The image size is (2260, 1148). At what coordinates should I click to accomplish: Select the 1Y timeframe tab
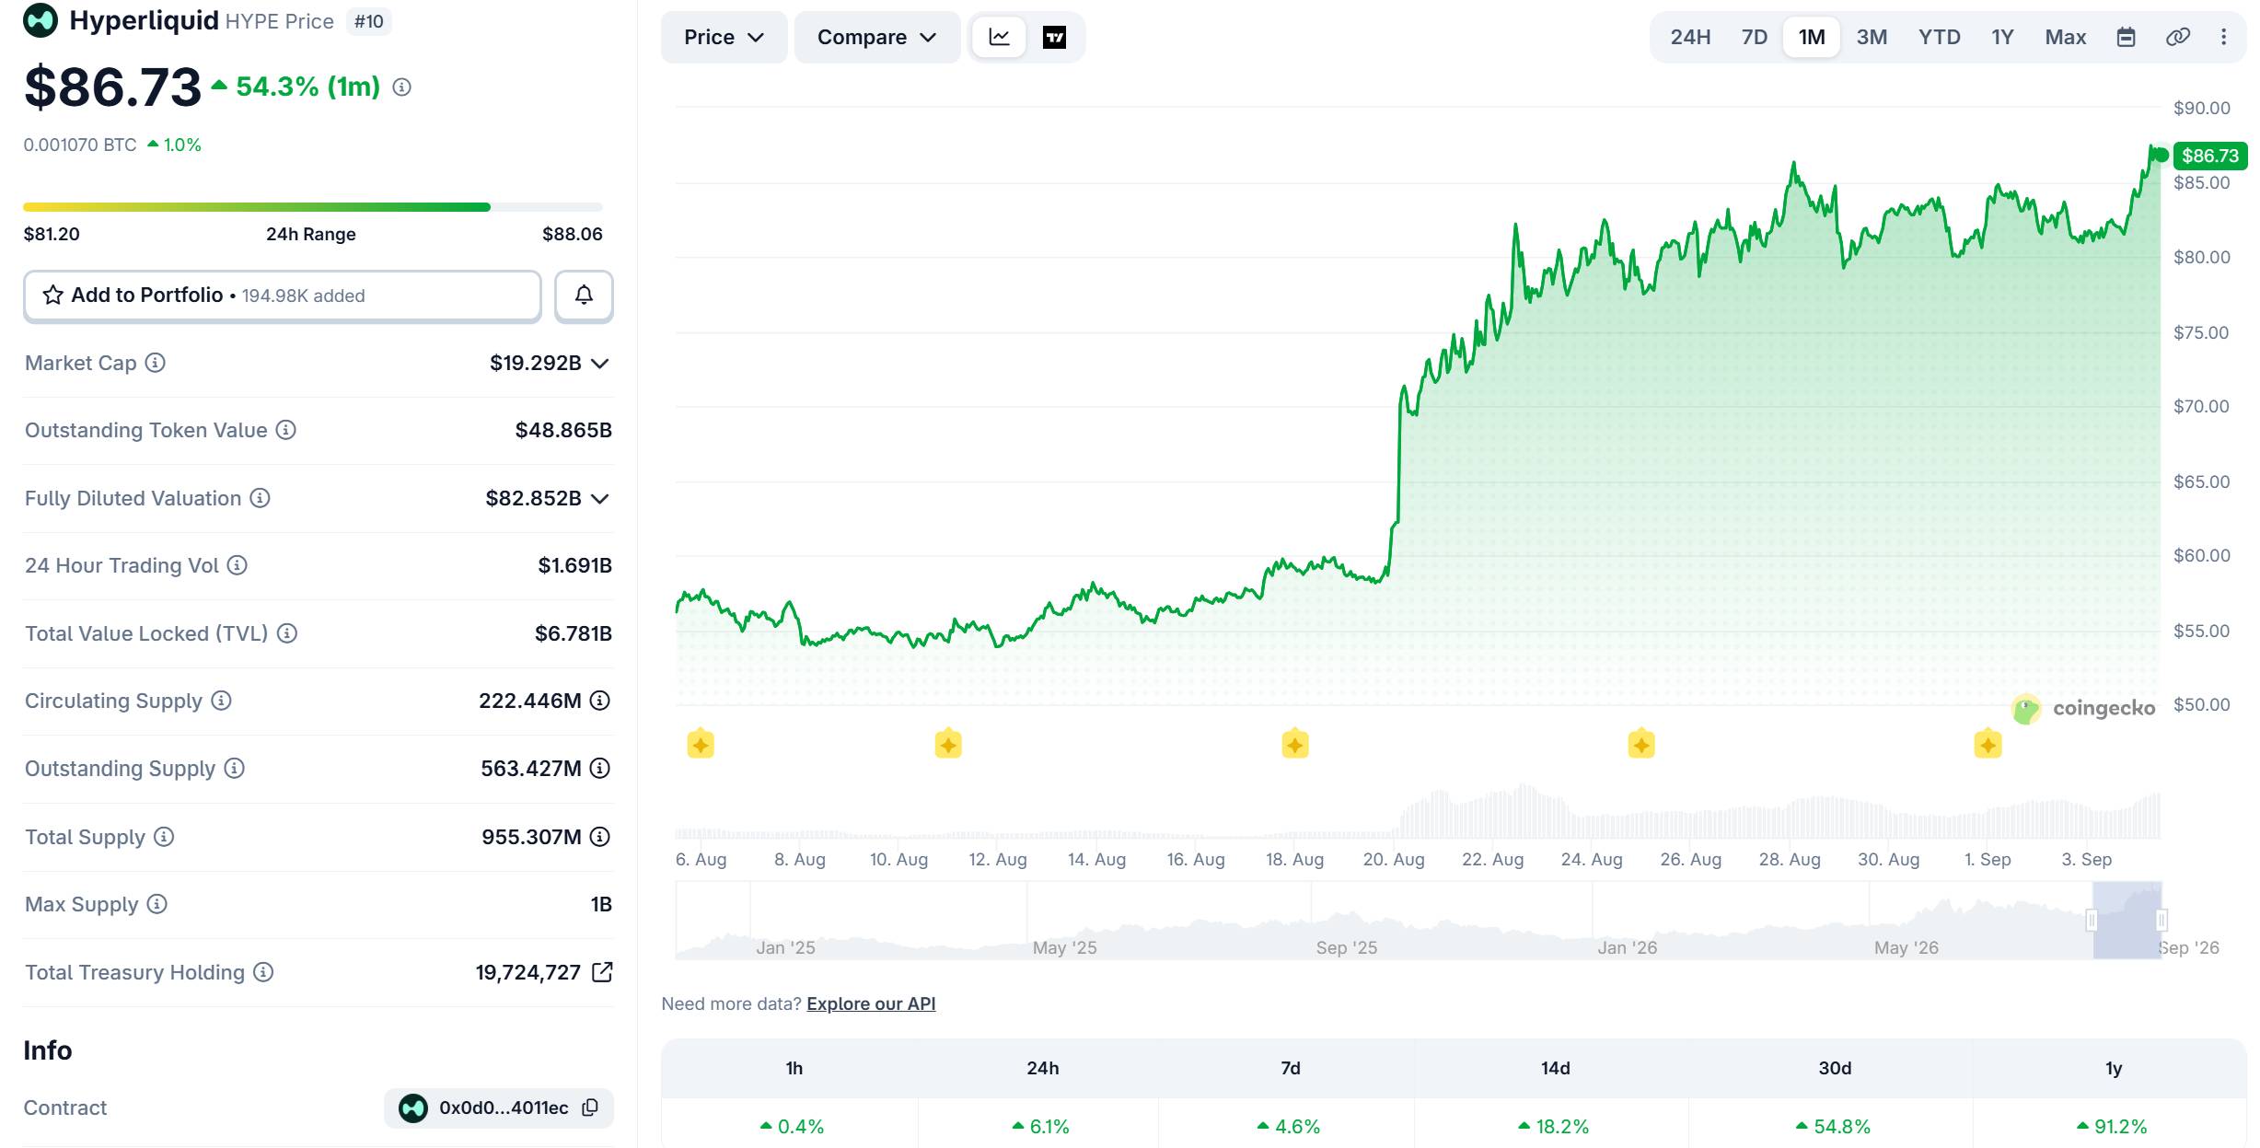(x=2002, y=37)
